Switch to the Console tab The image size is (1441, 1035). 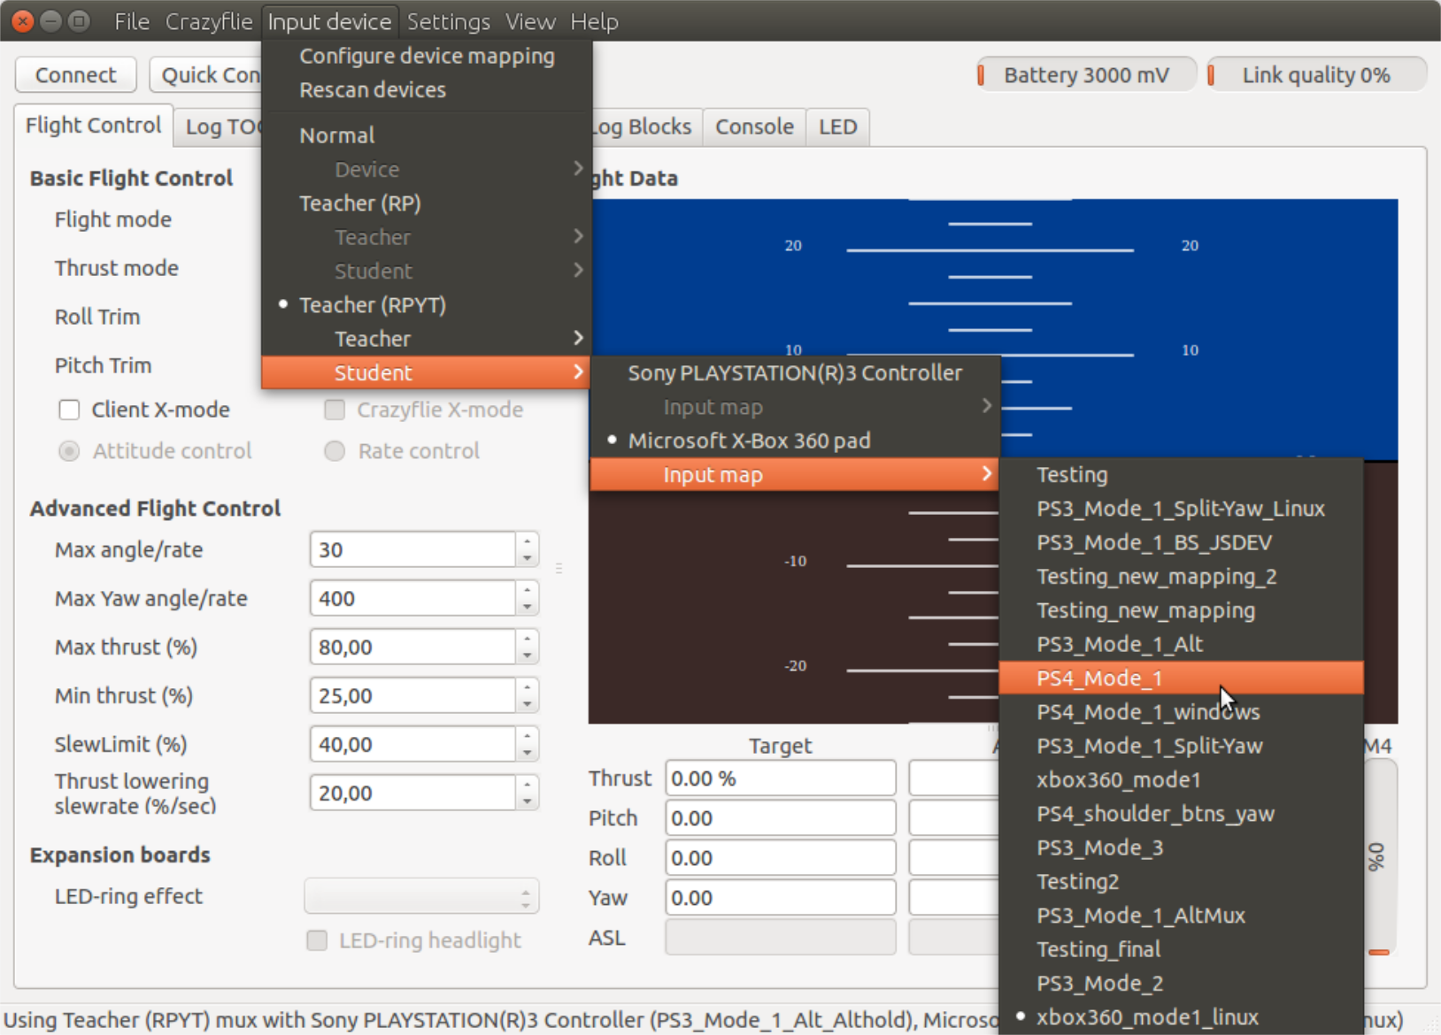click(x=753, y=126)
